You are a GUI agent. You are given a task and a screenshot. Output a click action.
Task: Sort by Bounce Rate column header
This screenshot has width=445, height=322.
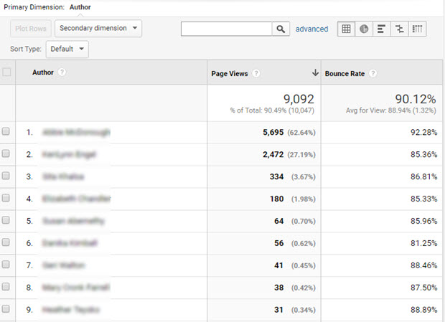pos(345,73)
